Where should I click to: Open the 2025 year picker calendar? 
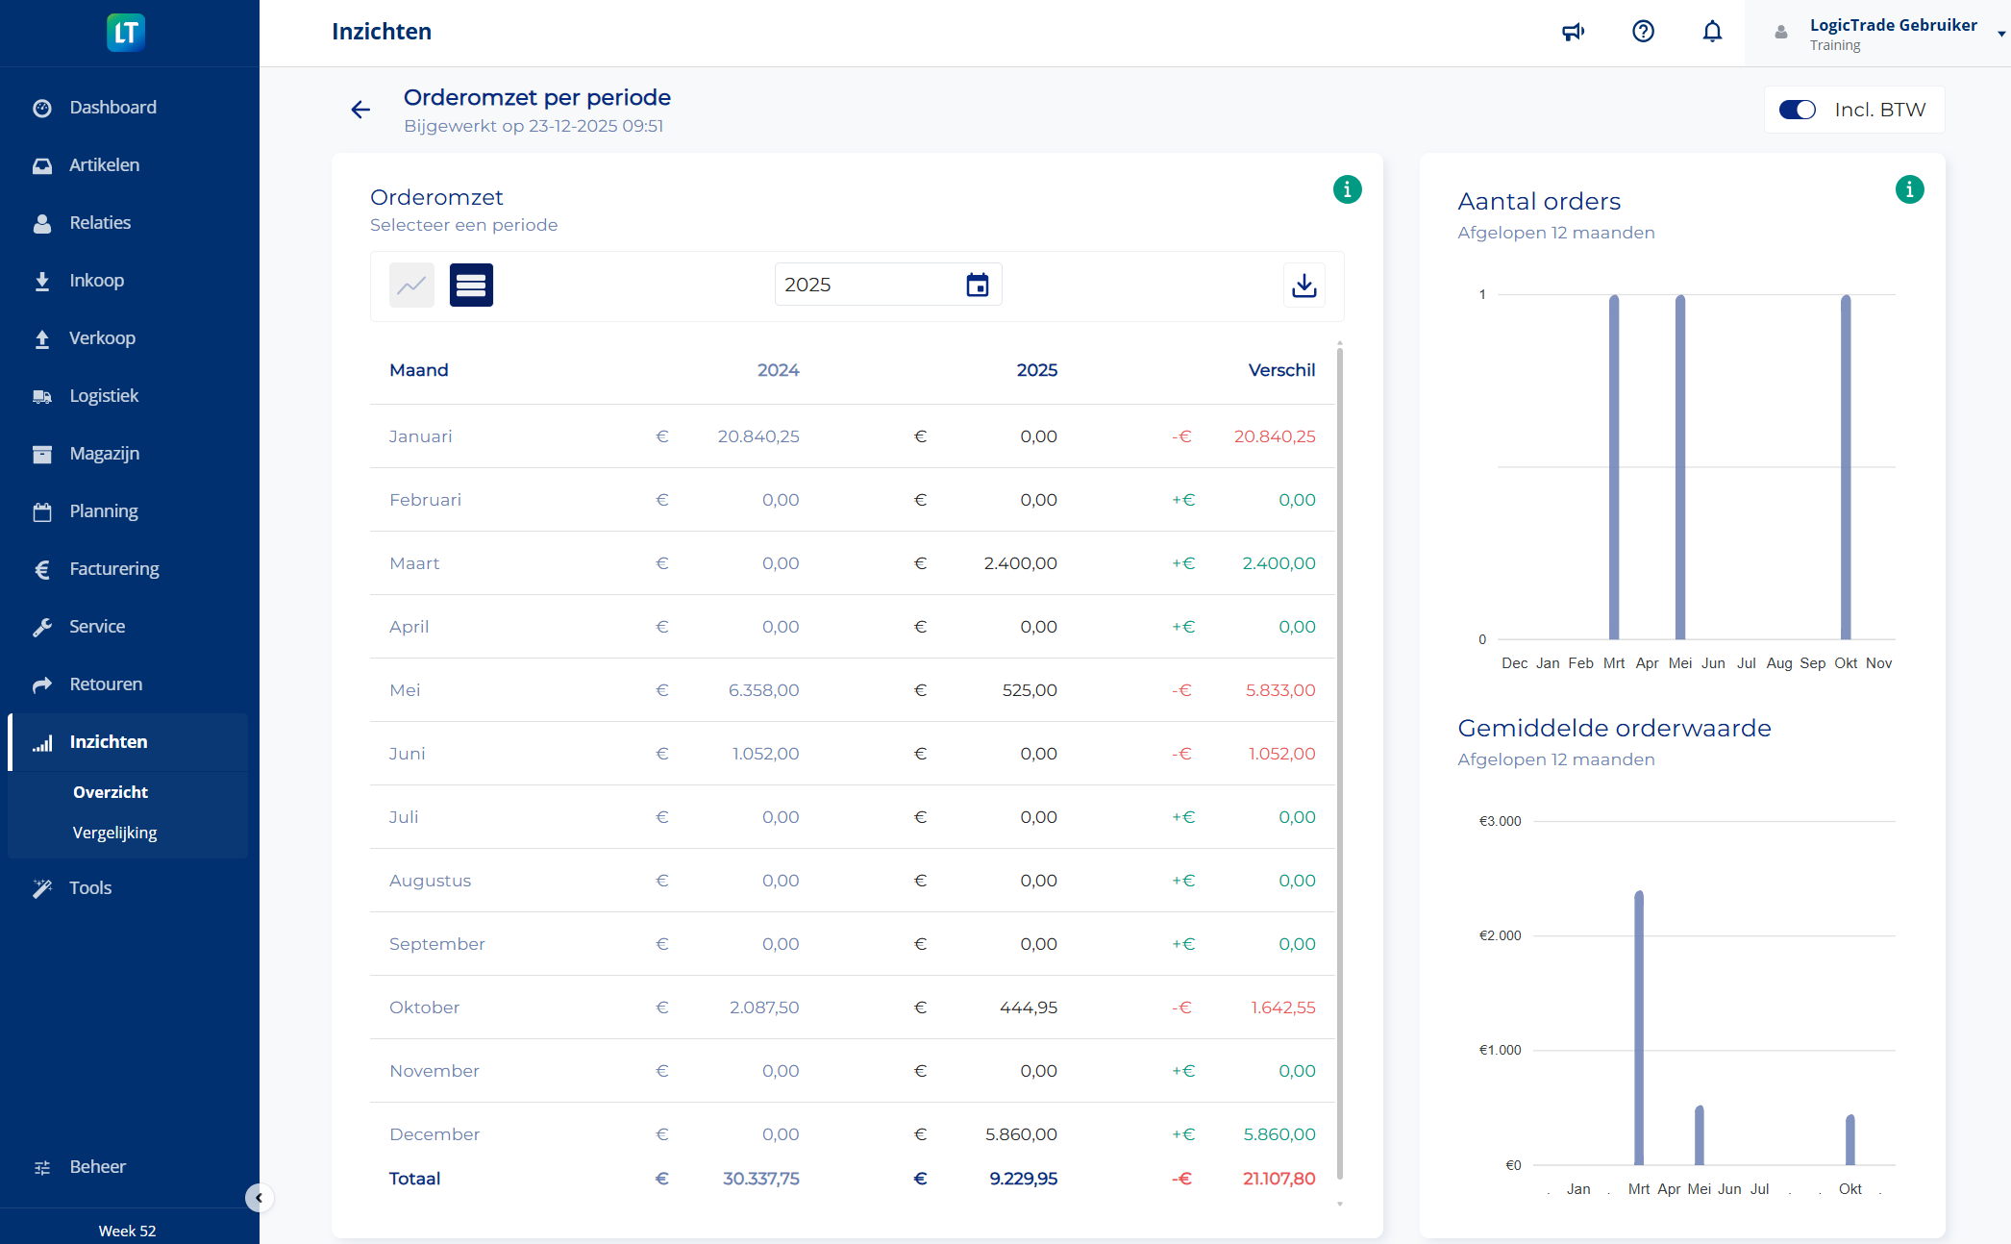[977, 285]
